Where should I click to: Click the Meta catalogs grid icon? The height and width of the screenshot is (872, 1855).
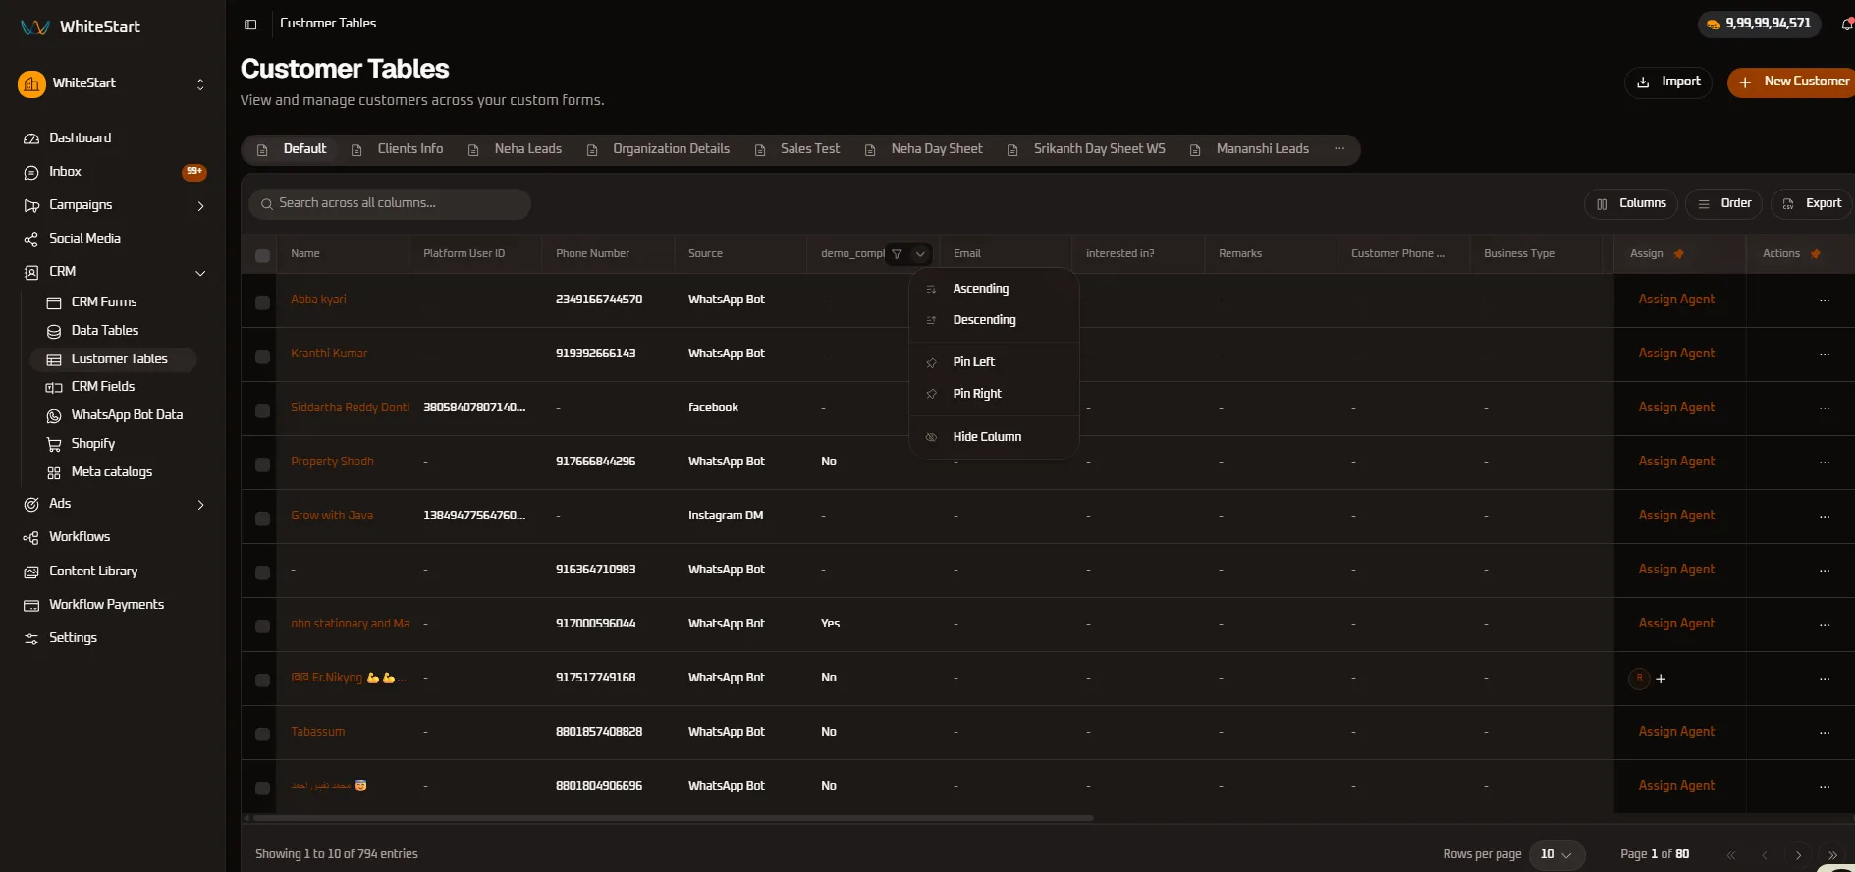pos(54,473)
